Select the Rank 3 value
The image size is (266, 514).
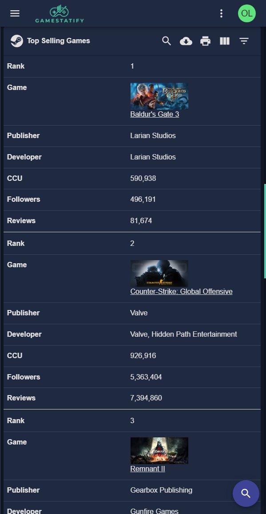pos(132,420)
